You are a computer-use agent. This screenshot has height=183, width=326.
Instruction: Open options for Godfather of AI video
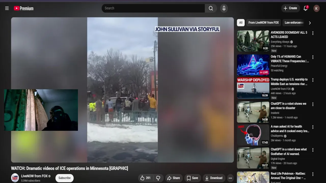pyautogui.click(x=313, y=150)
